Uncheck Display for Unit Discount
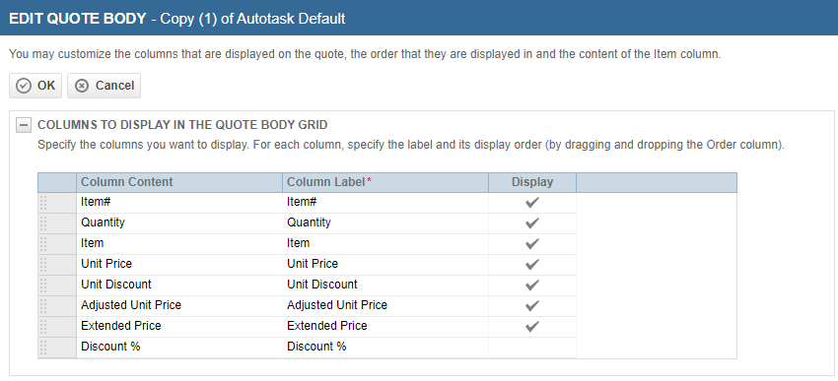This screenshot has height=381, width=838. click(531, 285)
